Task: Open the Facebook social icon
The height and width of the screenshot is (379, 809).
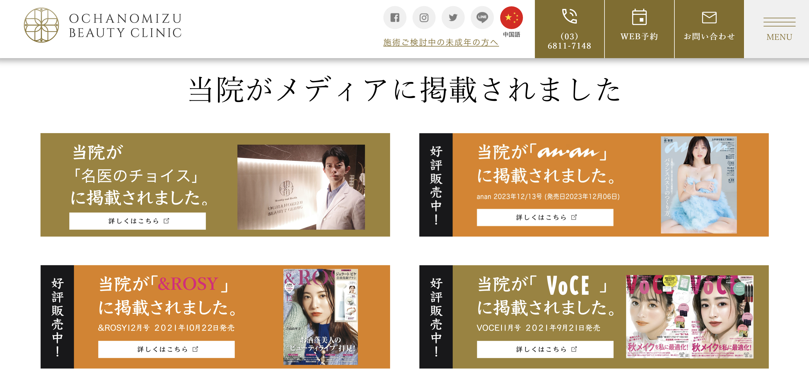Action: (395, 17)
